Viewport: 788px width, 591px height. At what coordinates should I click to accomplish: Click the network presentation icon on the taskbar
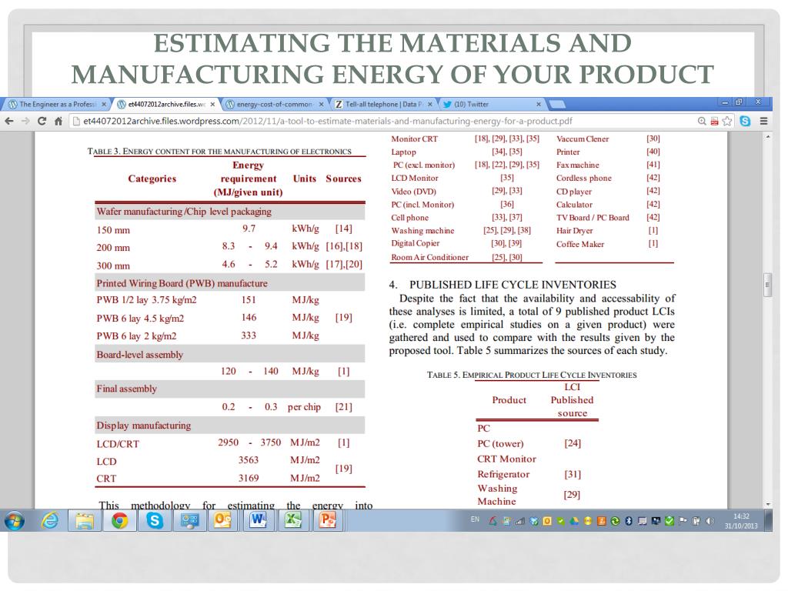click(189, 521)
